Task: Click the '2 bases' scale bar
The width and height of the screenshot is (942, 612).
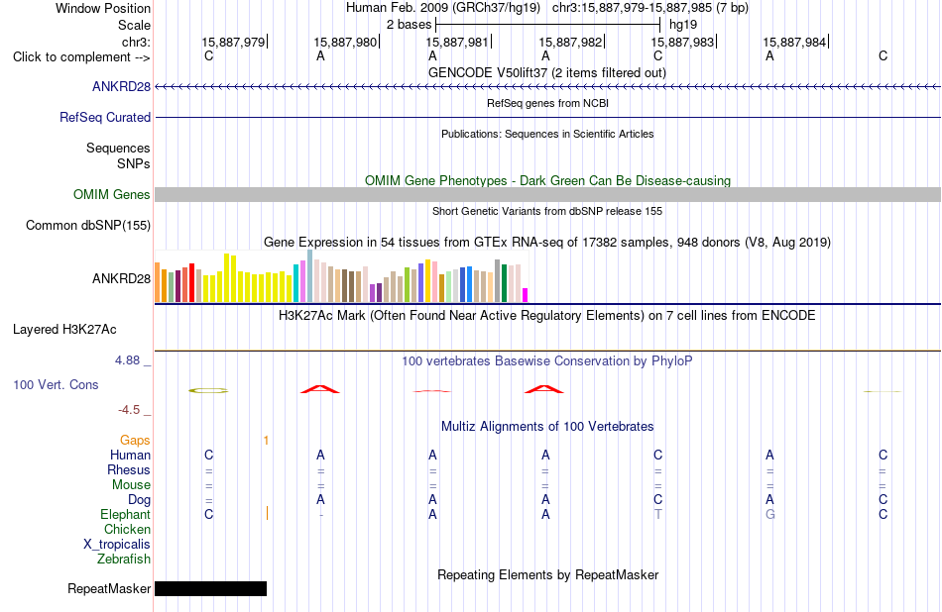Action: point(548,25)
